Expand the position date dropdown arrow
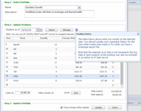The height and width of the screenshot is (111, 141). pyautogui.click(x=41, y=30)
